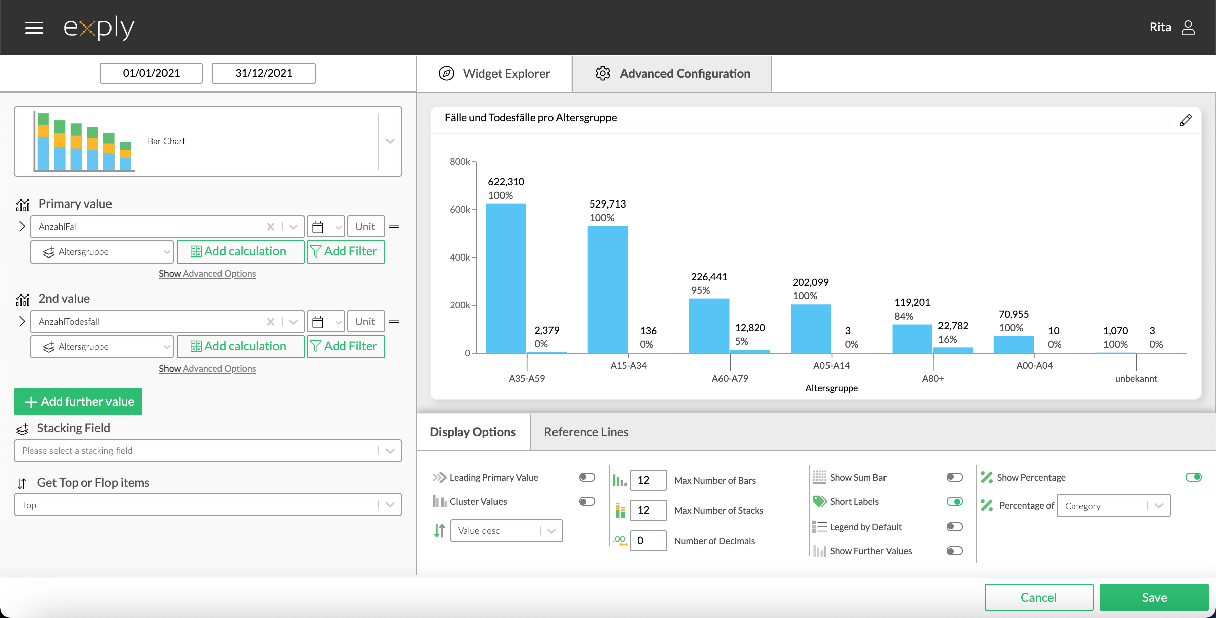
Task: Open the Percentage of Category dropdown
Action: click(1113, 506)
